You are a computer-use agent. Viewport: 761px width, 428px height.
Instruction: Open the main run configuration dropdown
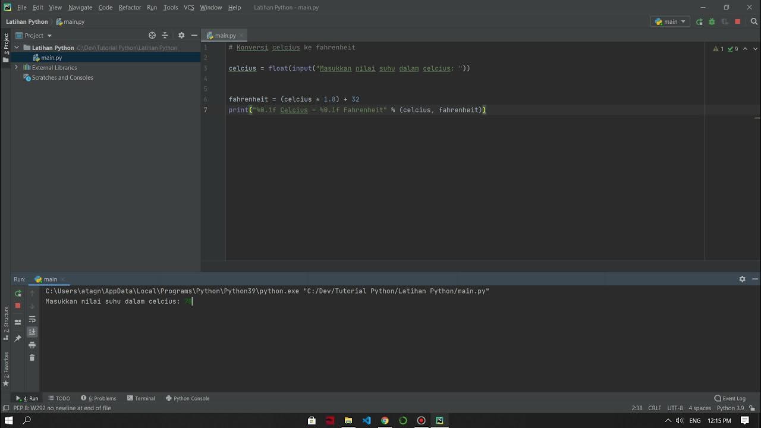pyautogui.click(x=670, y=21)
